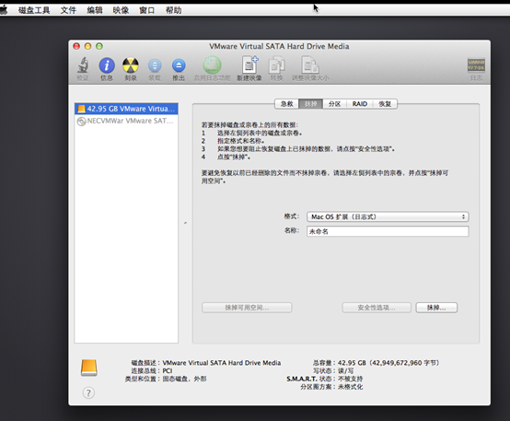The image size is (510, 421).
Task: Click the S.M.A.R.T. status text
Action: coord(325,379)
